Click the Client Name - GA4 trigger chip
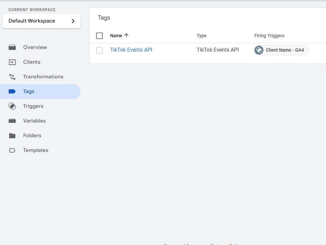The image size is (326, 245). click(x=281, y=50)
